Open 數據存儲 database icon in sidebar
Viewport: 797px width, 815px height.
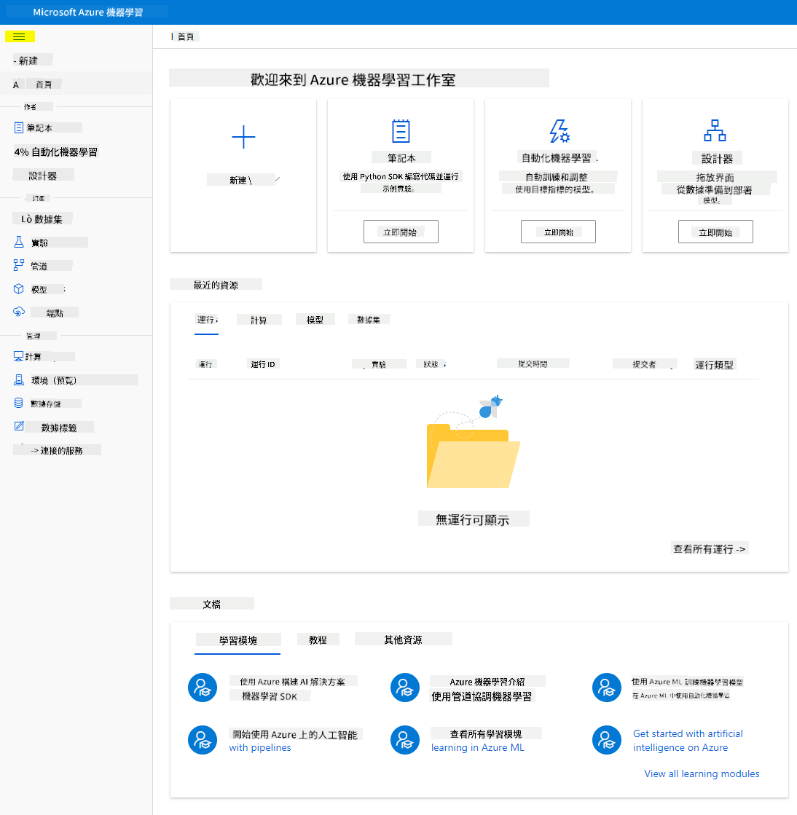[x=19, y=403]
